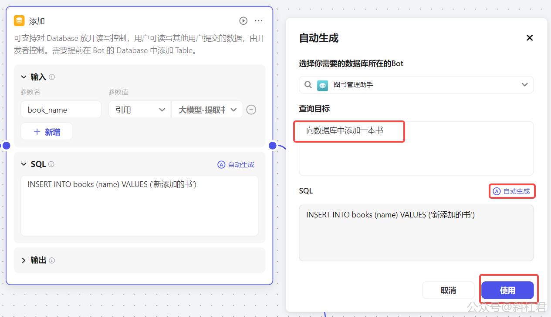Image resolution: width=551 pixels, height=317 pixels.
Task: Click the info icon next to SQL
Action: (51, 164)
